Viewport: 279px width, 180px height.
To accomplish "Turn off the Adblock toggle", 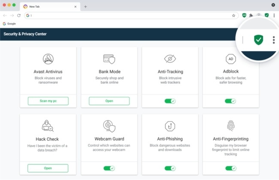I will [231, 101].
